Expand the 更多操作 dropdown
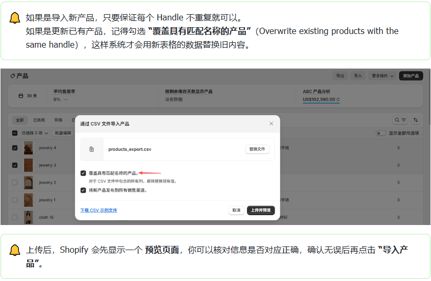This screenshot has height=281, width=431. click(x=382, y=76)
